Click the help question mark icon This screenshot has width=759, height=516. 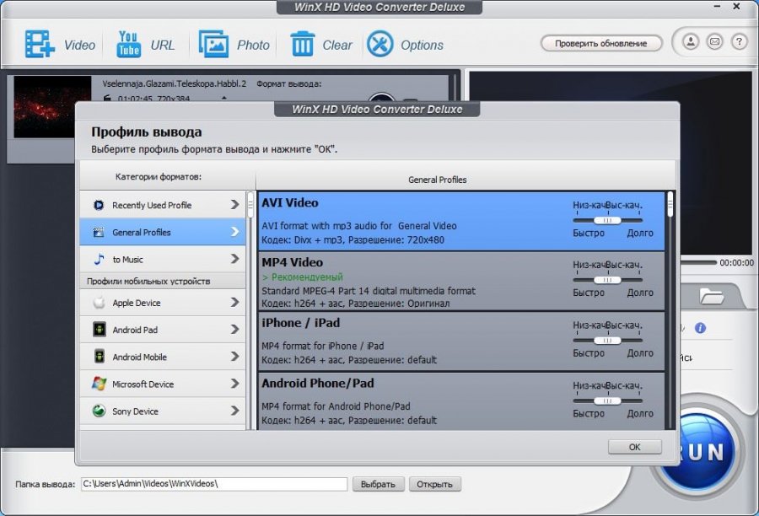(739, 41)
